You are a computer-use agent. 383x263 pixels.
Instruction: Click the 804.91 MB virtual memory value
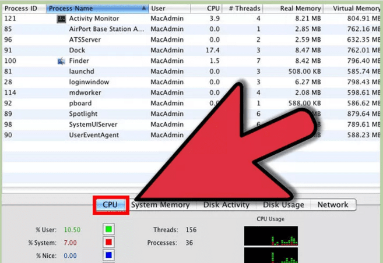point(364,19)
